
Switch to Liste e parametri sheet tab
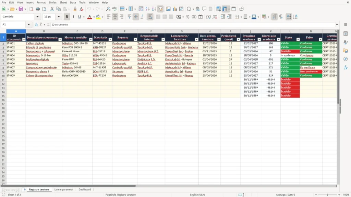pos(63,189)
